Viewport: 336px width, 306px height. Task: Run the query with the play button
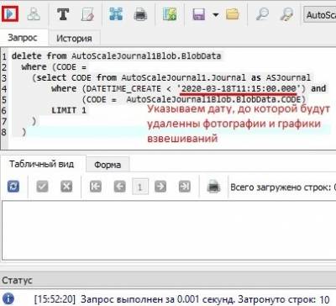tap(10, 13)
